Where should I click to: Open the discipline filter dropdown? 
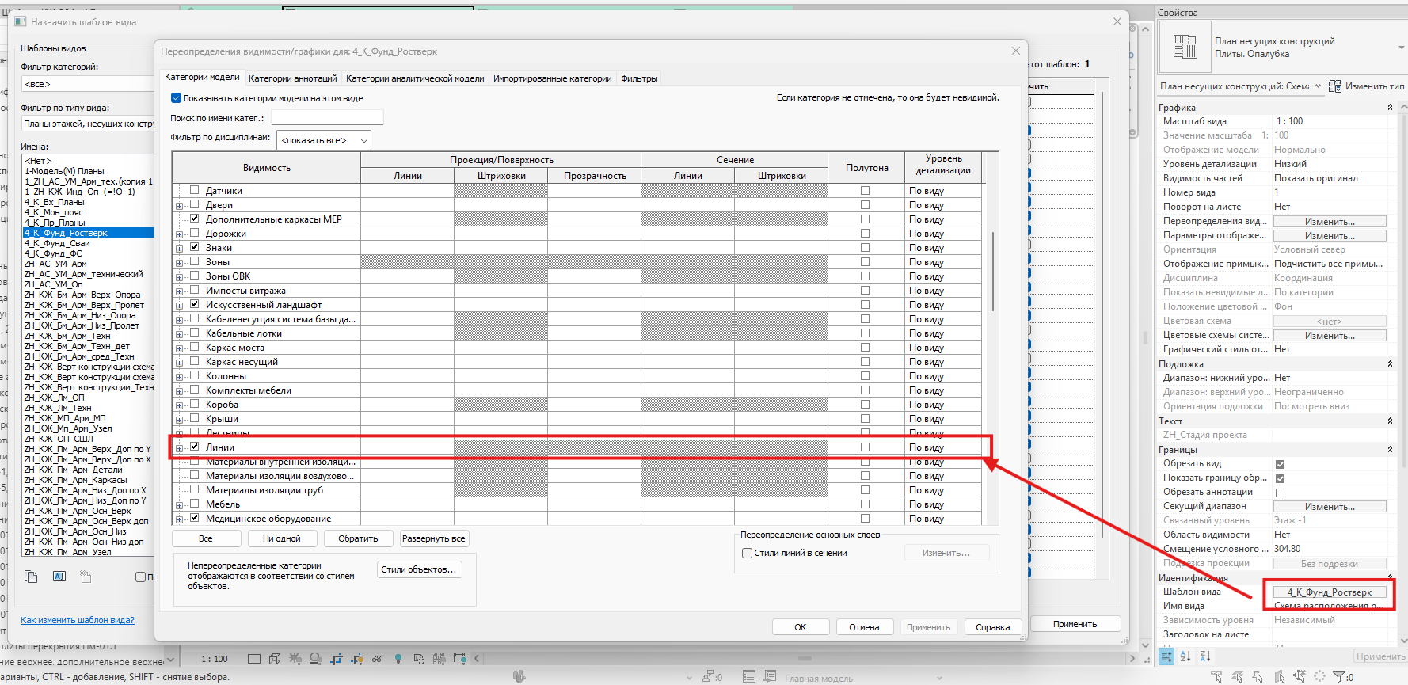click(x=323, y=140)
